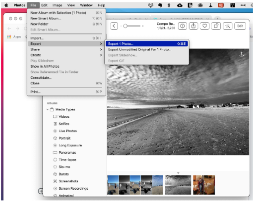Open the View menu
The width and height of the screenshot is (254, 202).
[71, 5]
